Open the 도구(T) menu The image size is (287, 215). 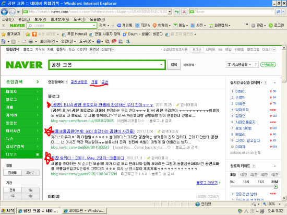[79, 19]
